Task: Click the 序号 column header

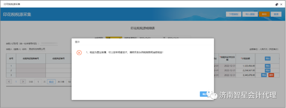Action: point(11,59)
